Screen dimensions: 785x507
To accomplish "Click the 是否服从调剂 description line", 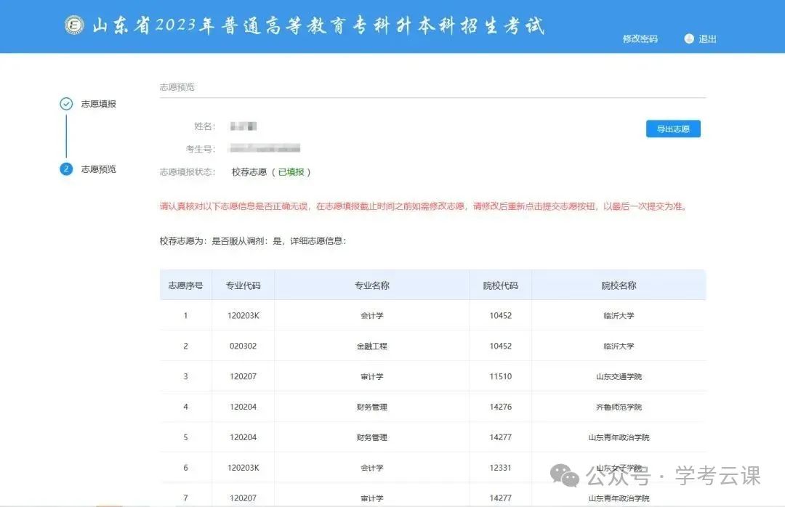I will click(x=253, y=240).
